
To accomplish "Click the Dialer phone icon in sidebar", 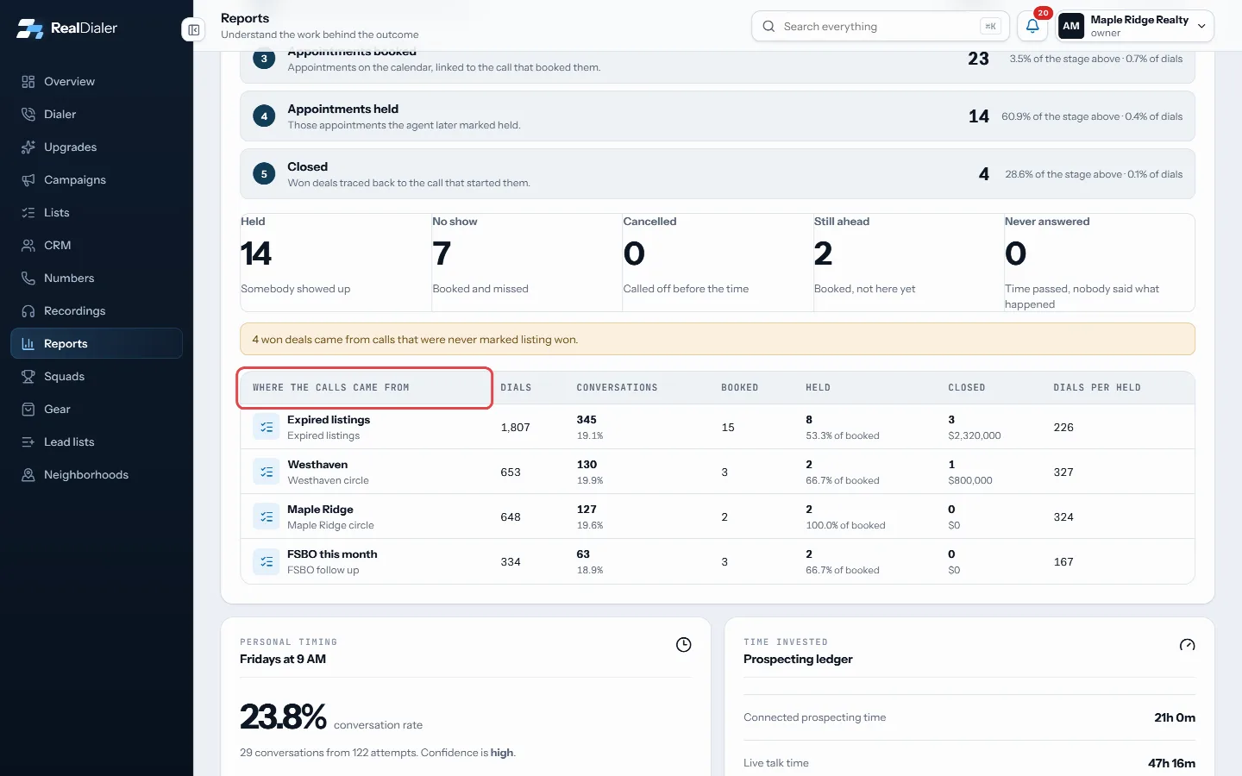I will [x=28, y=115].
